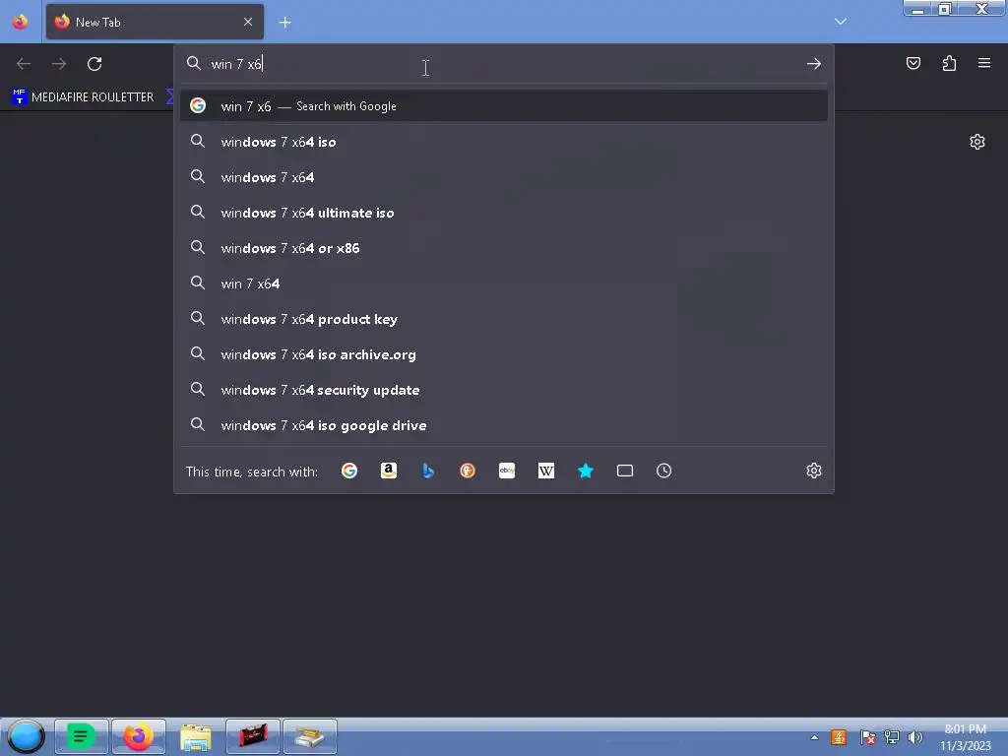The width and height of the screenshot is (1008, 756).
Task: Open the green notes app in taskbar
Action: [x=82, y=736]
